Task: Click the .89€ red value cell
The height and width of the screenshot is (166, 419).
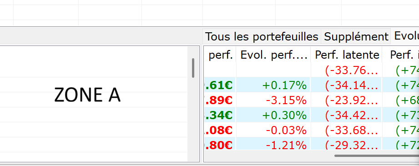Action: tap(220, 100)
